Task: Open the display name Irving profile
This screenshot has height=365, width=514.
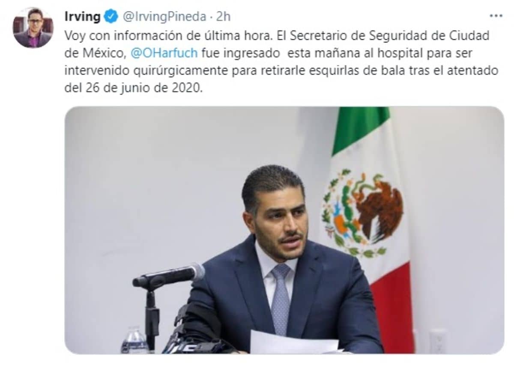Action: click(x=82, y=17)
